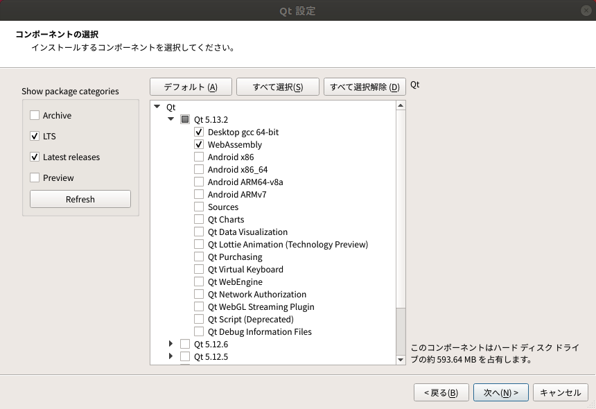Uncheck Desktop gcc 64-bit component

tap(199, 132)
